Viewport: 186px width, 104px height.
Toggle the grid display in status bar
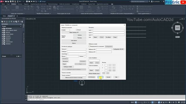tap(136, 102)
